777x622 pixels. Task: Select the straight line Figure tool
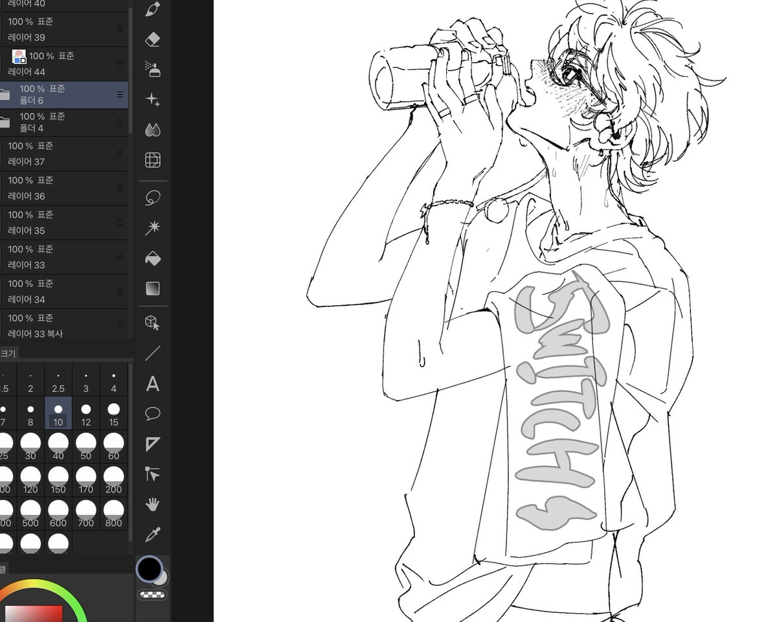pos(153,353)
